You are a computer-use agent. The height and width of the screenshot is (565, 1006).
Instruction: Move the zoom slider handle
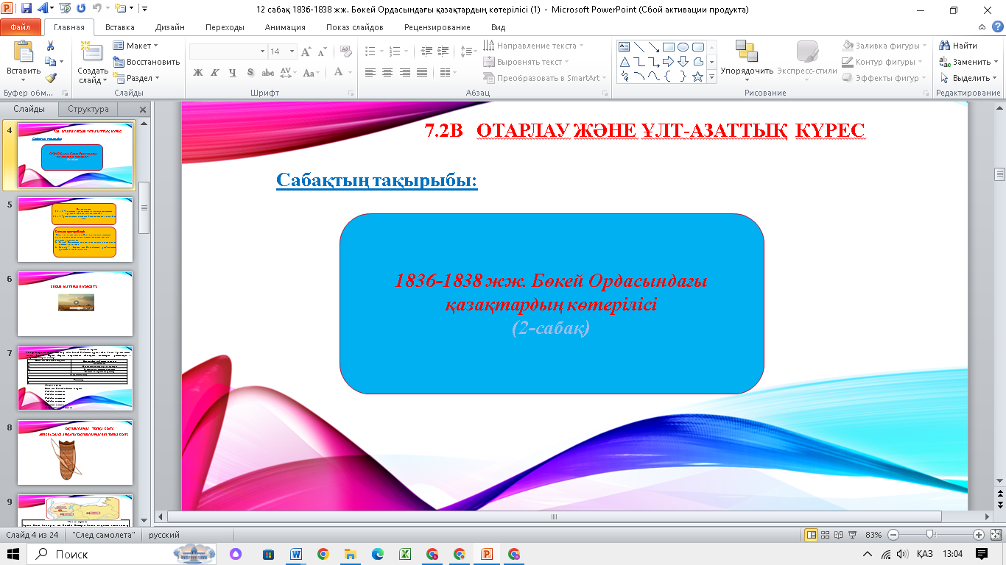[930, 535]
